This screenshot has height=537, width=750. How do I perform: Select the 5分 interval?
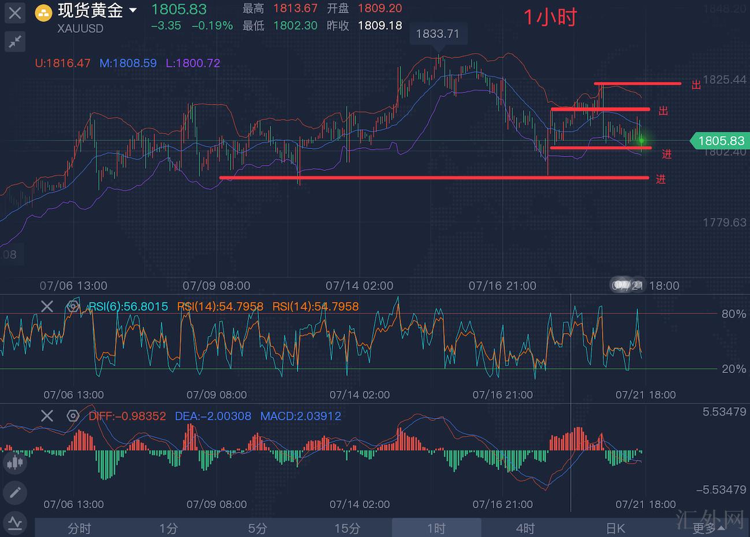[x=258, y=528]
